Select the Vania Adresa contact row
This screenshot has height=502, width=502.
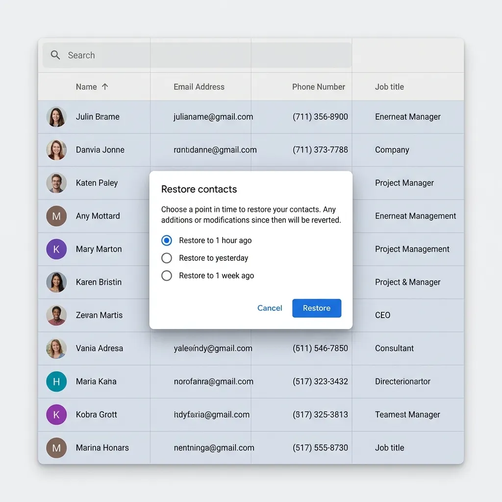click(251, 349)
